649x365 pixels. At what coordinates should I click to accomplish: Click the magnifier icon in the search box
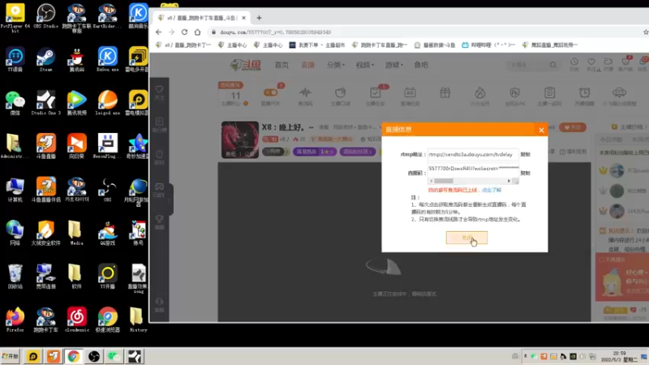(x=553, y=65)
